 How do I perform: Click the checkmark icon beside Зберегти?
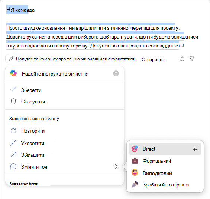click(x=13, y=89)
